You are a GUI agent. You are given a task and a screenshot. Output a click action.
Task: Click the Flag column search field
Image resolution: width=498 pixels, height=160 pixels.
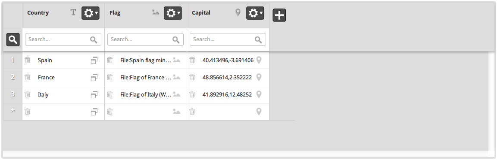[145, 39]
